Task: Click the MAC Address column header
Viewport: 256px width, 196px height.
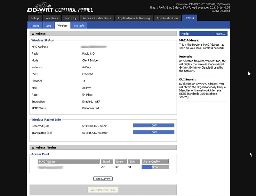Action: pos(68,162)
